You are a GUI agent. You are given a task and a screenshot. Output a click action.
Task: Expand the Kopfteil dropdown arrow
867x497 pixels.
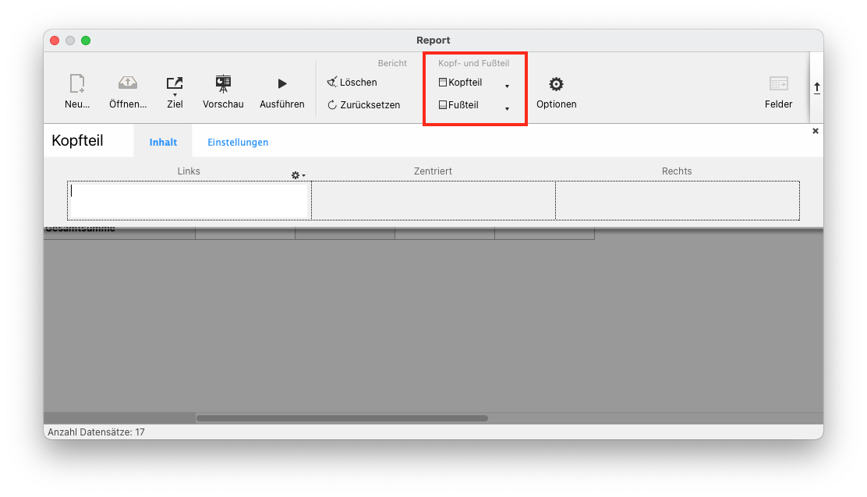(x=508, y=86)
